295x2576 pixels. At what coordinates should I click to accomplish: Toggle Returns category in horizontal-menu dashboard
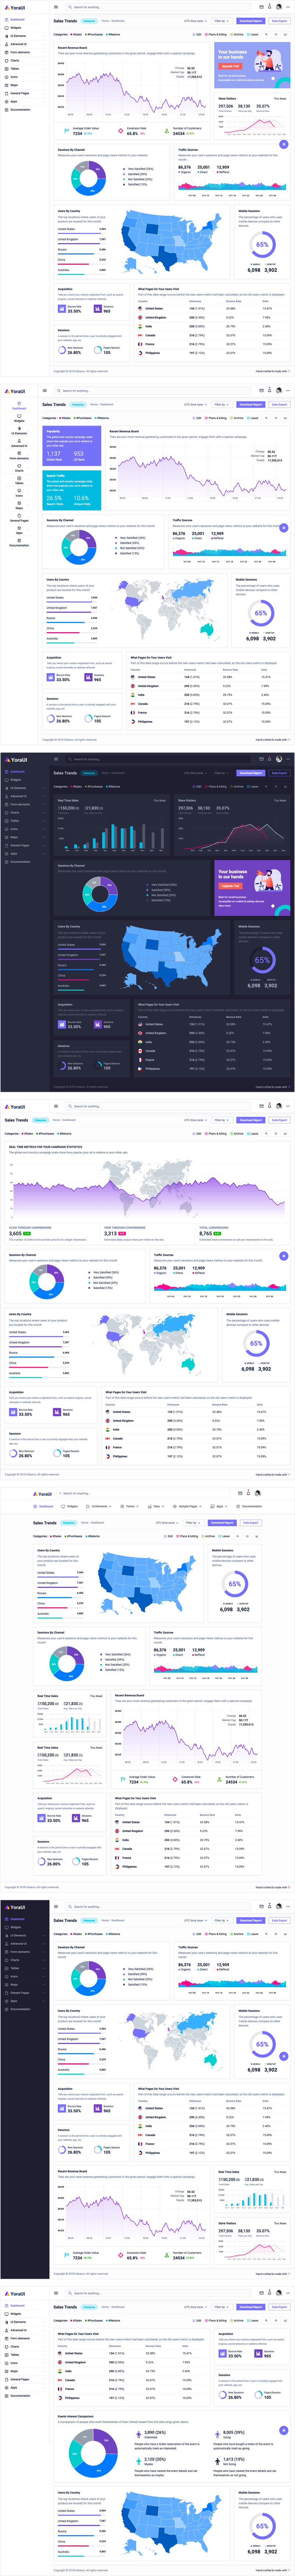point(95,1536)
